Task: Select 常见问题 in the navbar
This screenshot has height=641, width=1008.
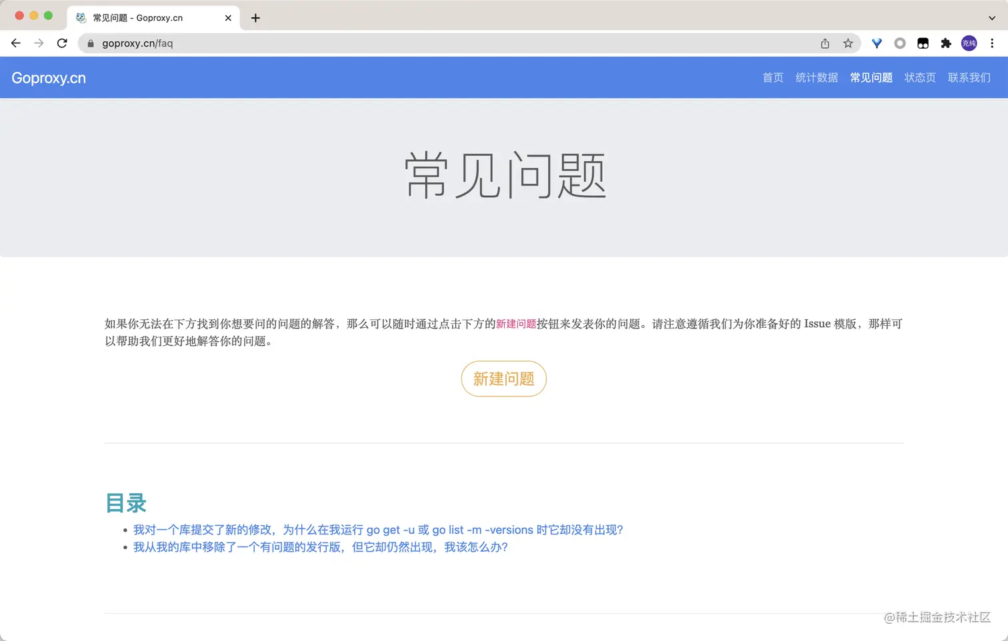Action: (871, 78)
